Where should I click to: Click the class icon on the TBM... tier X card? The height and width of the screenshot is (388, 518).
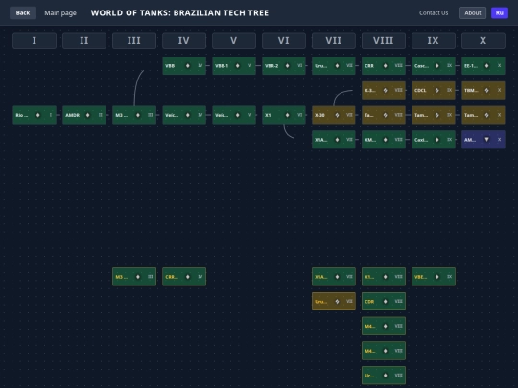[x=486, y=90]
